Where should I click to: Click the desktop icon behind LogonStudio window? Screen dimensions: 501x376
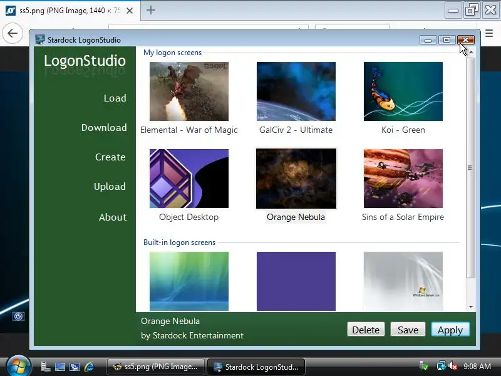pos(18,316)
